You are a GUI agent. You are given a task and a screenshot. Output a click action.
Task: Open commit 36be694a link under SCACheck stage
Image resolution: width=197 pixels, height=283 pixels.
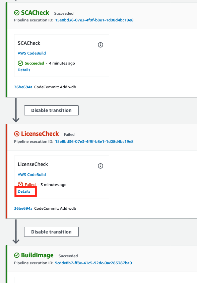pos(23,87)
